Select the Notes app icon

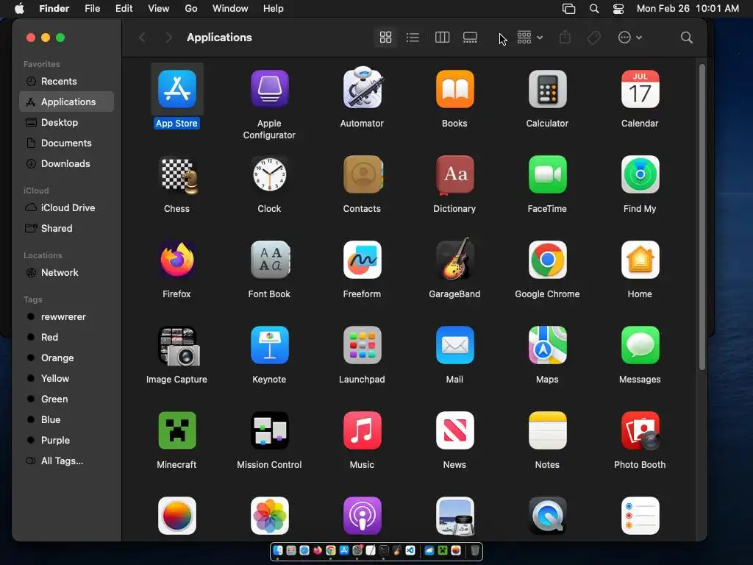click(547, 430)
